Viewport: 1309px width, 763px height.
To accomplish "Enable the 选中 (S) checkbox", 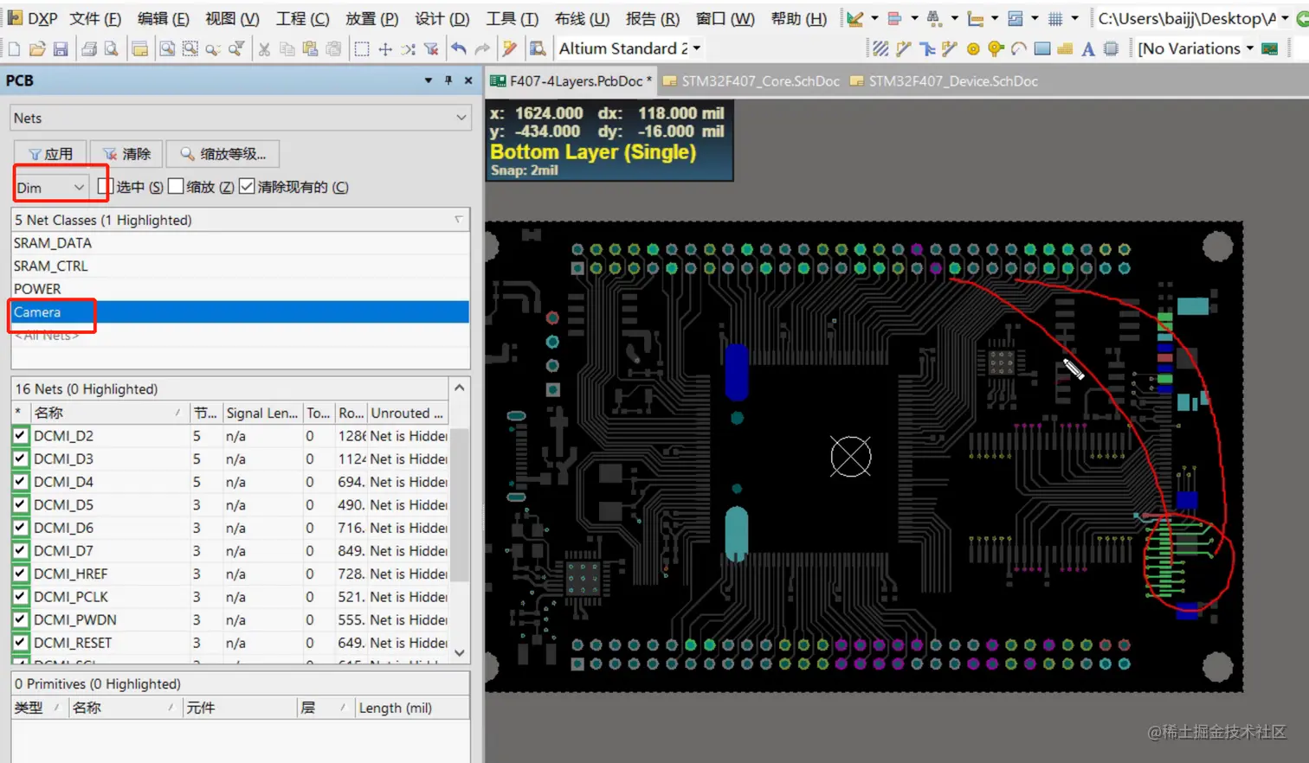I will point(106,187).
